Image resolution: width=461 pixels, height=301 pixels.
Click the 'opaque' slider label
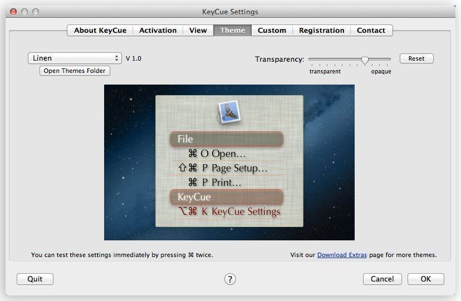(381, 71)
